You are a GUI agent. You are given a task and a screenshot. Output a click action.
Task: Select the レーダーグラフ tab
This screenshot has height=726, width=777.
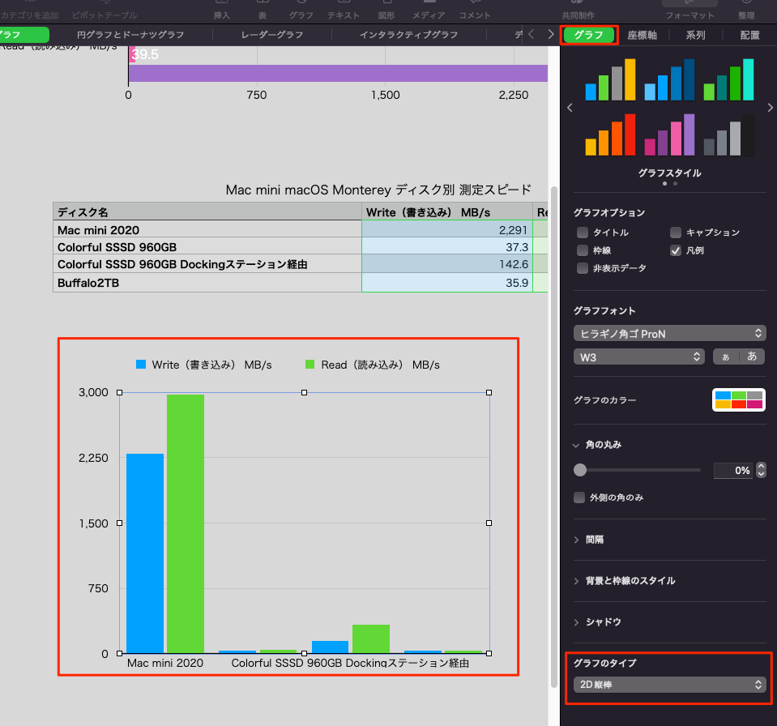(272, 35)
